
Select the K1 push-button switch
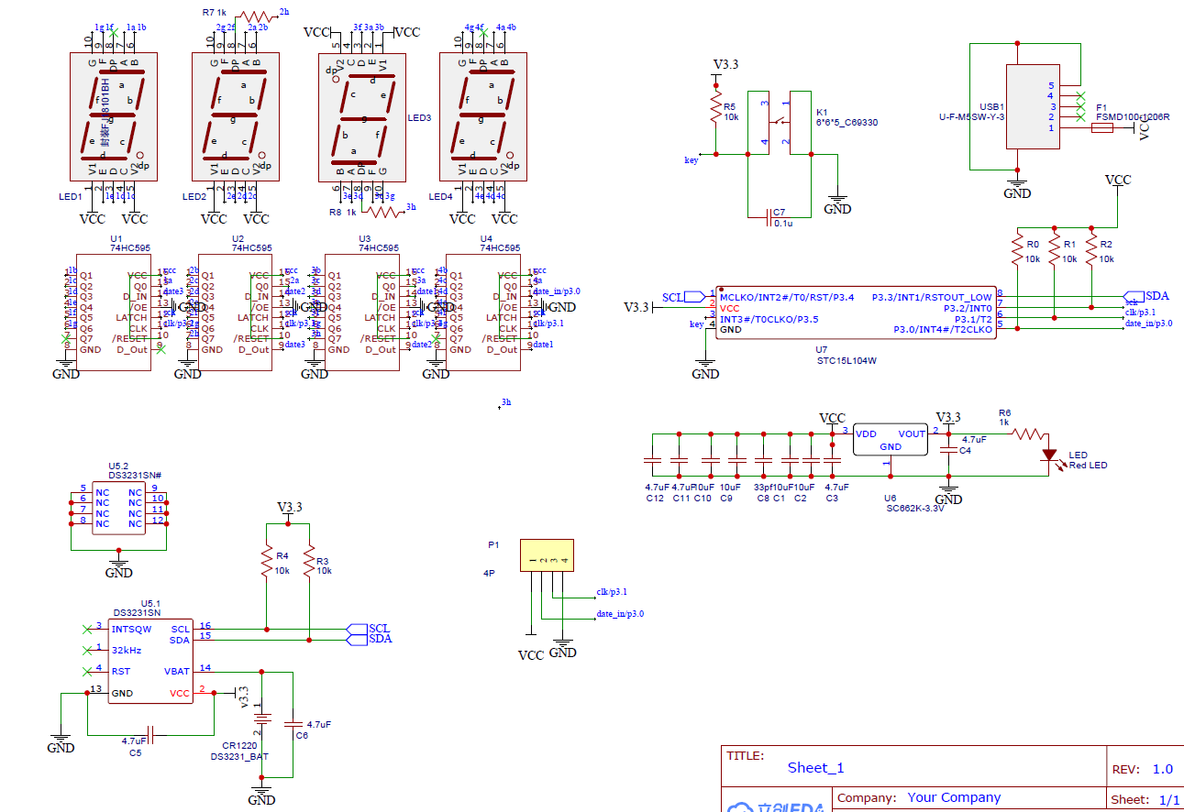pyautogui.click(x=780, y=122)
